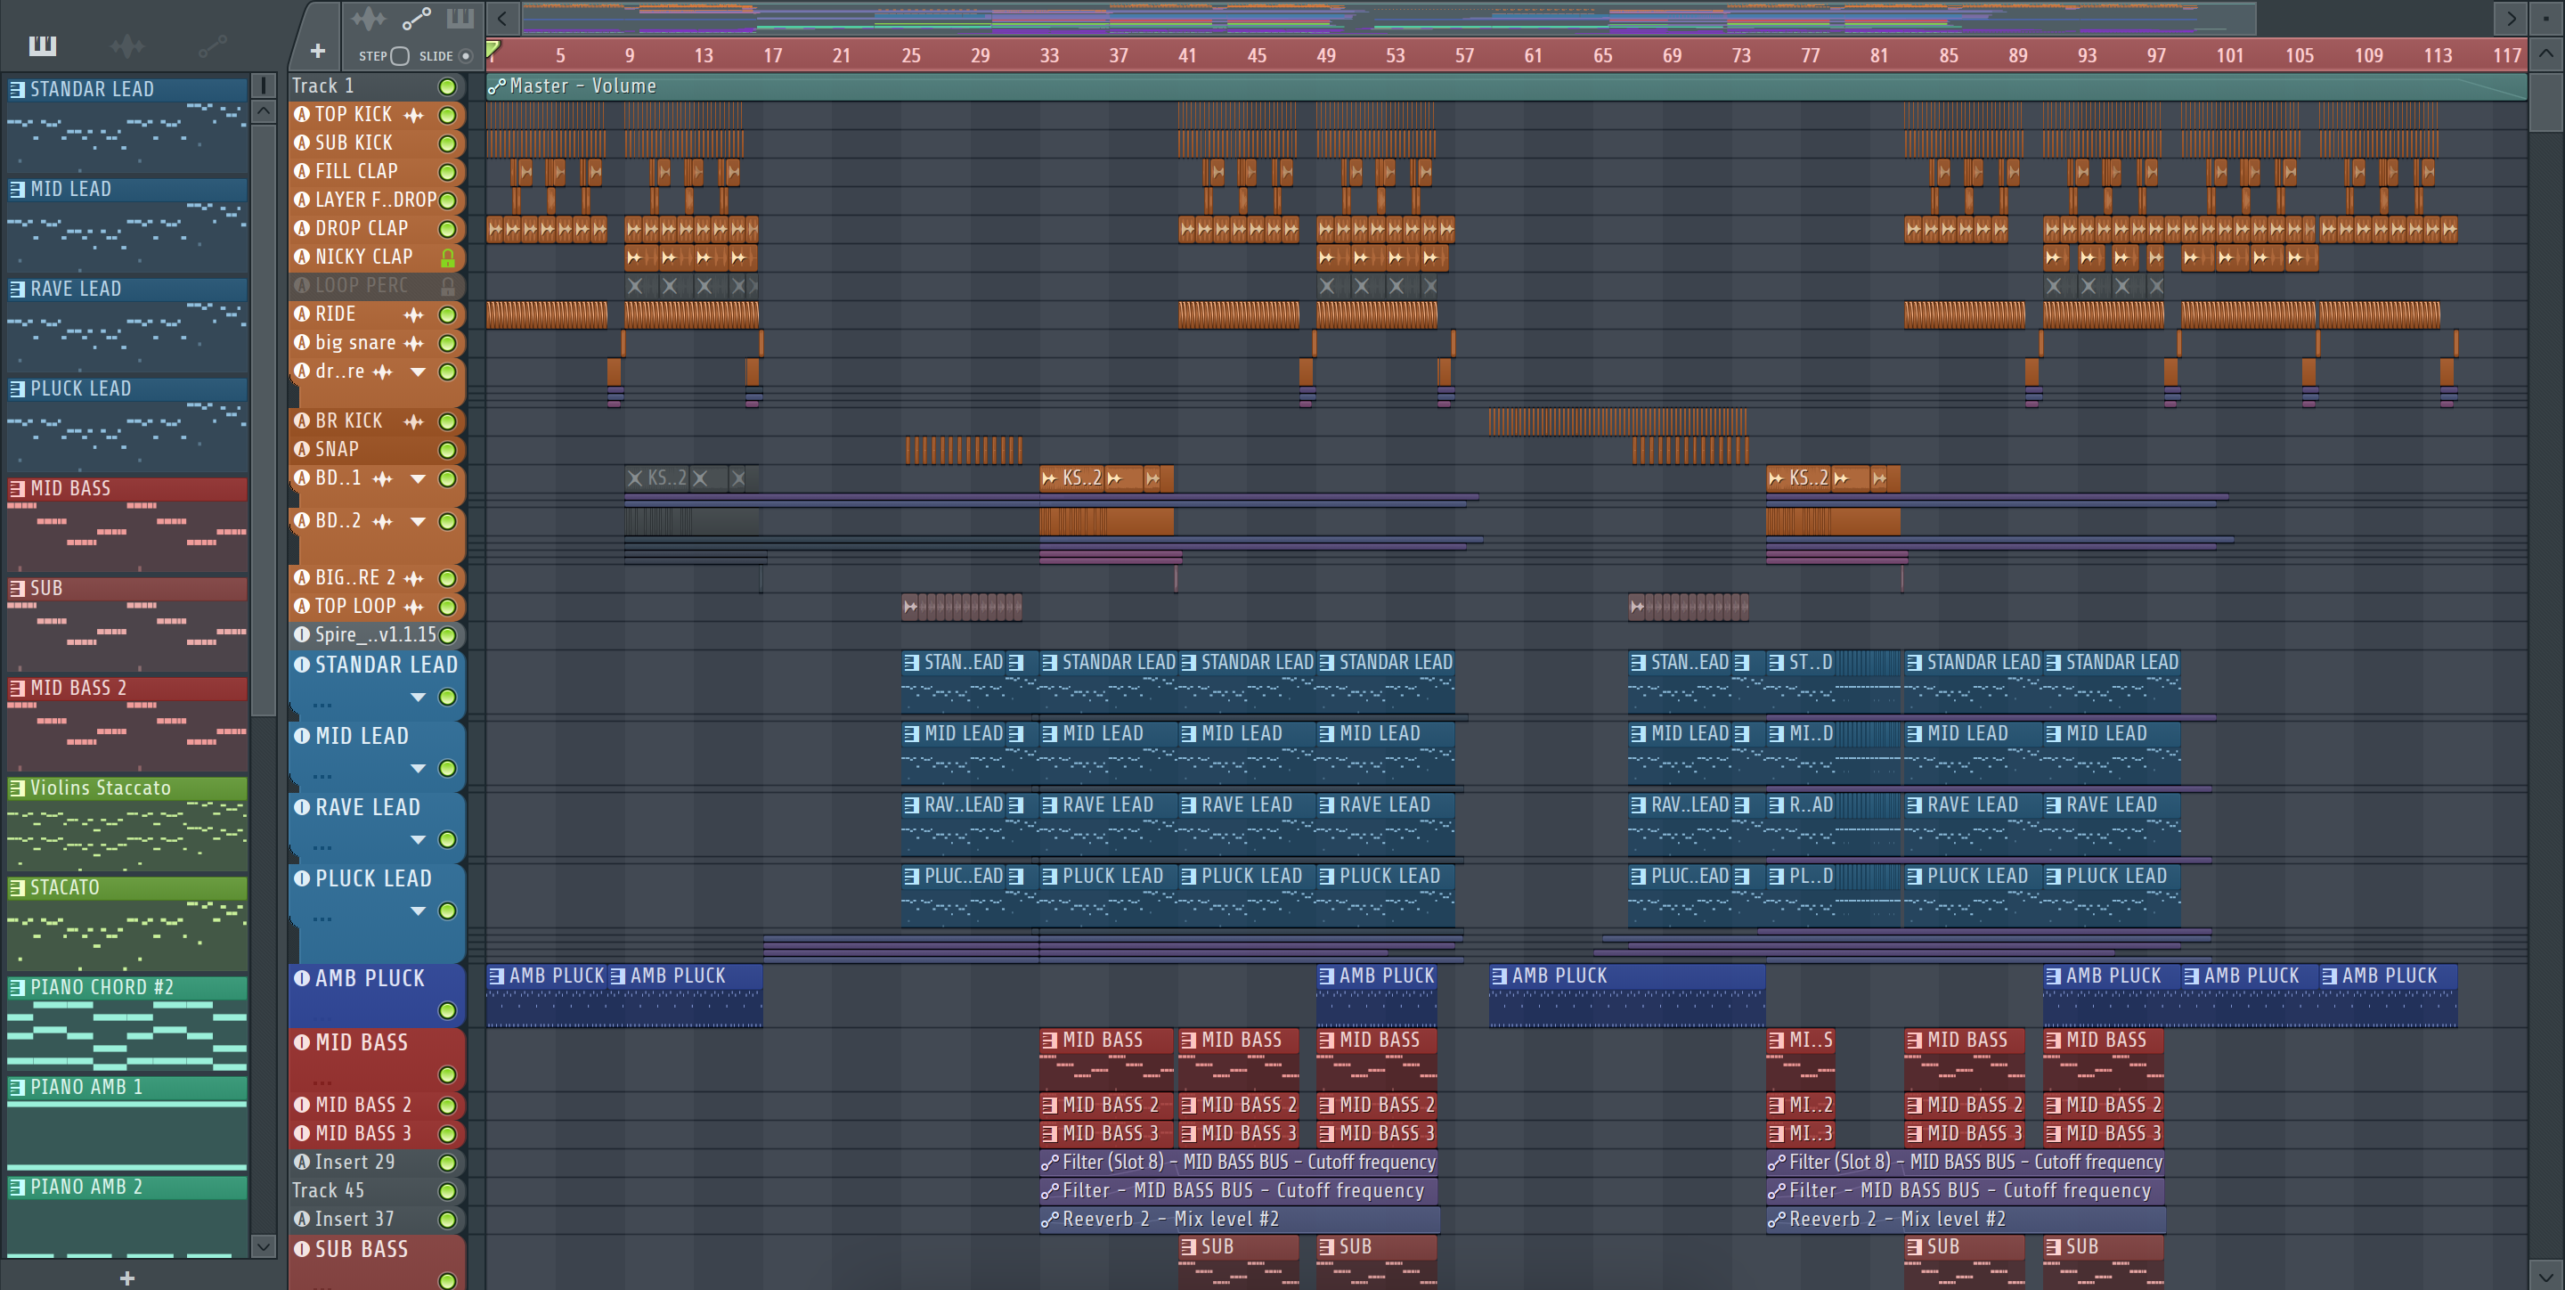Click bar 49 on the timeline ruler
Image resolution: width=2565 pixels, height=1290 pixels.
tap(1325, 56)
